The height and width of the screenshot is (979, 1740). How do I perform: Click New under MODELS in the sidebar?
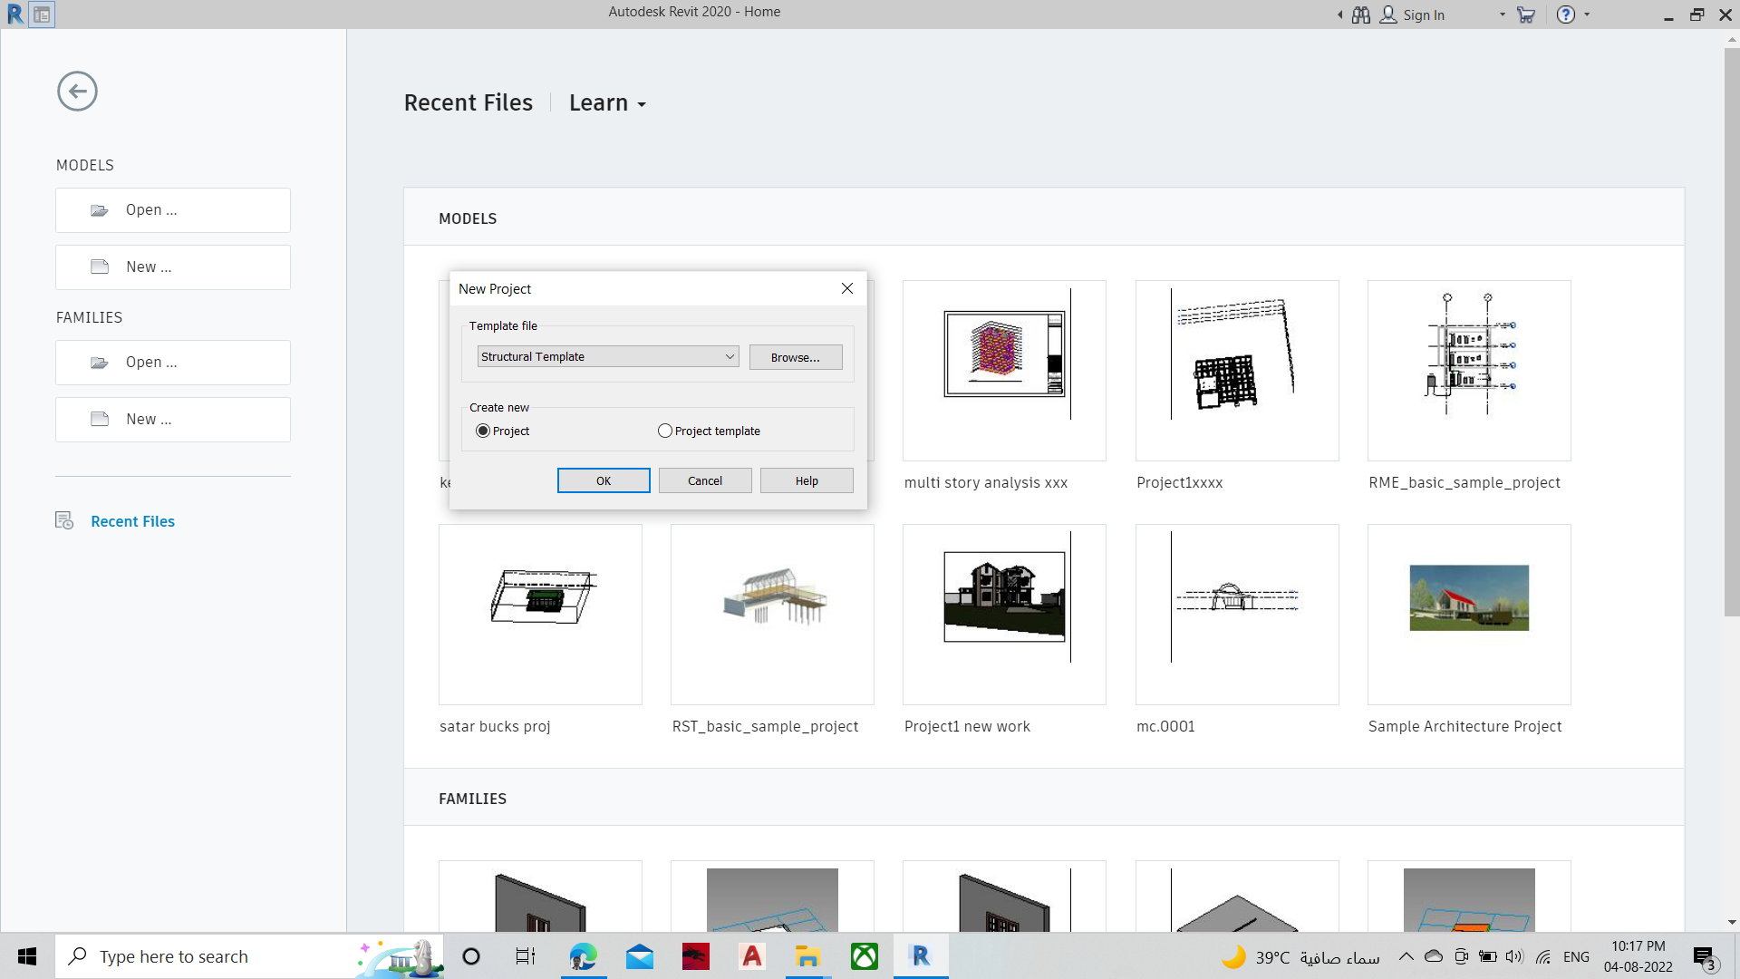click(173, 267)
